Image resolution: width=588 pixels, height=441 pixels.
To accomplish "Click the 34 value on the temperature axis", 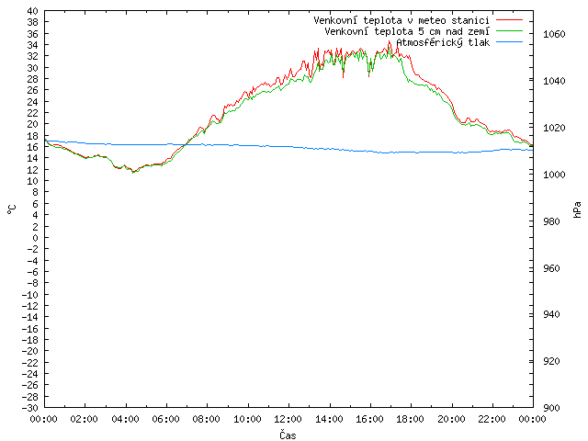I will pos(33,45).
